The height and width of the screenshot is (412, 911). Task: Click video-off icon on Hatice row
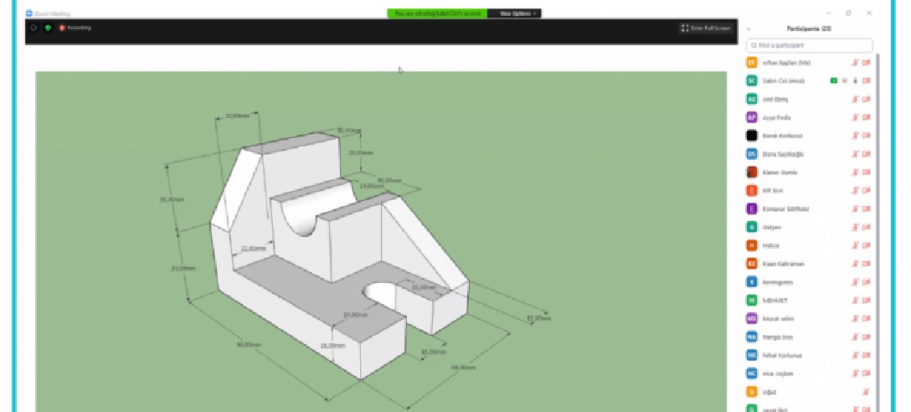[867, 246]
